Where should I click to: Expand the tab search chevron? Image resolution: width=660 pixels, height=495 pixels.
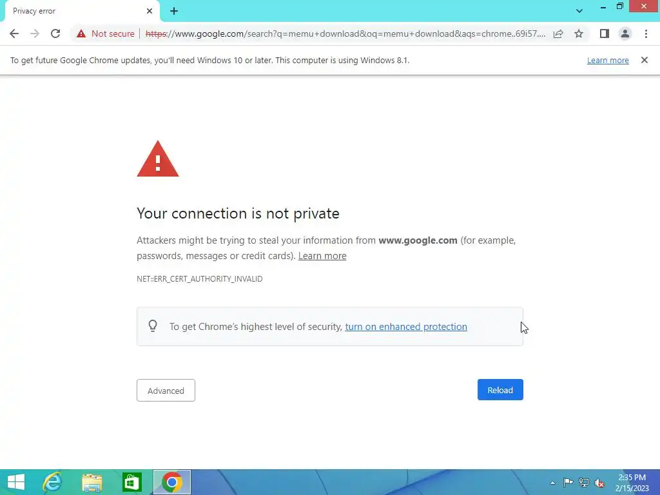click(x=579, y=11)
